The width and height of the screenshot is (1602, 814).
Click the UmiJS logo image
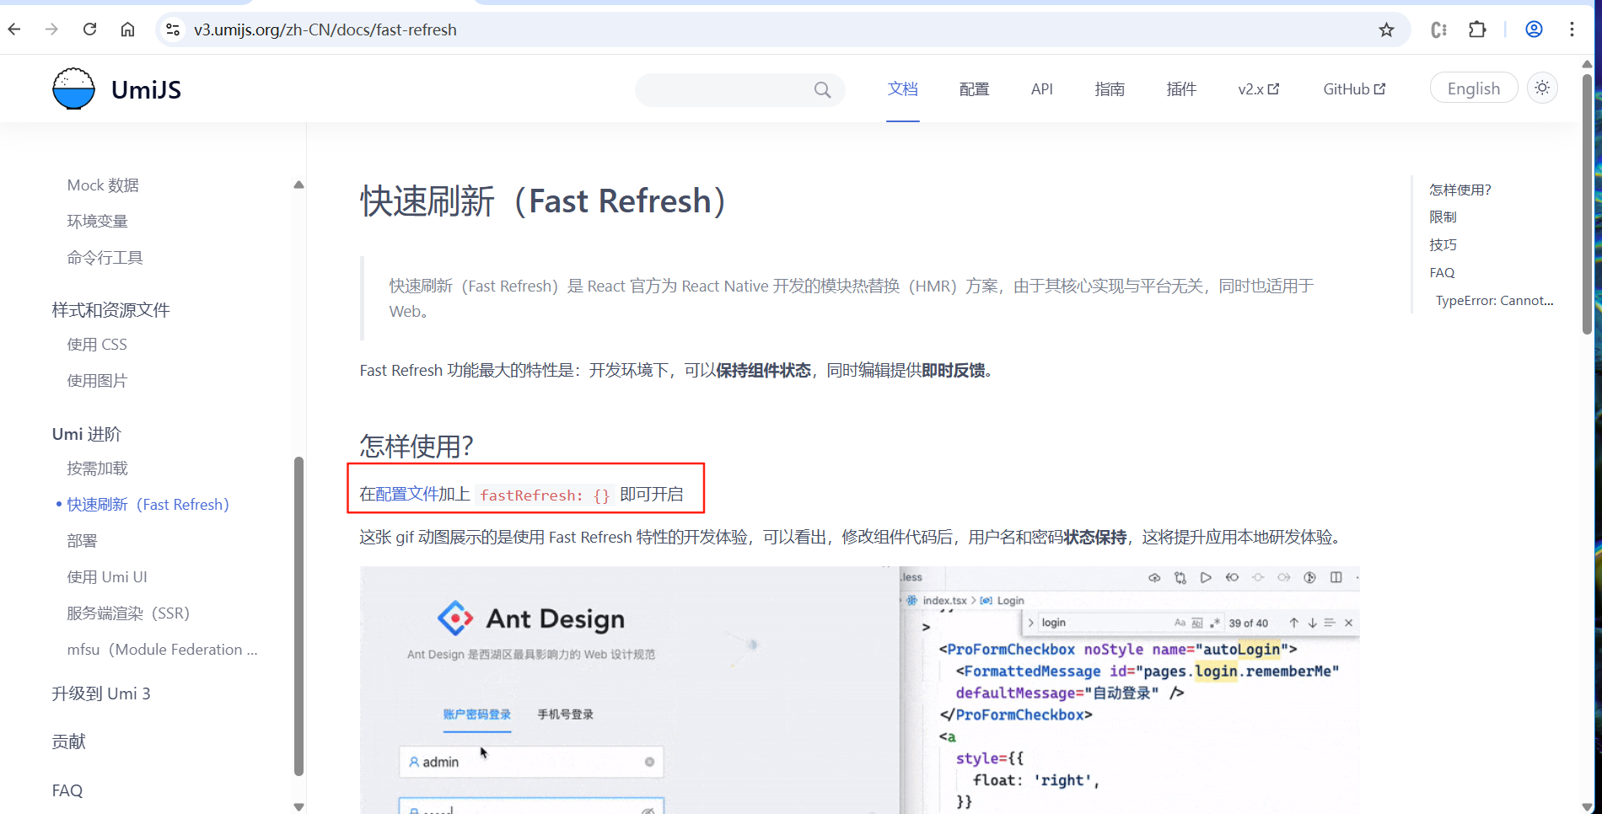(73, 89)
